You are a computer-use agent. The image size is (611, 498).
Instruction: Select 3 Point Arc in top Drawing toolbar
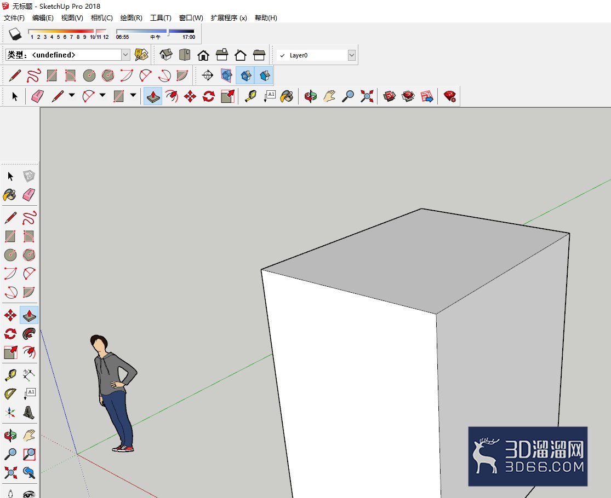(164, 76)
